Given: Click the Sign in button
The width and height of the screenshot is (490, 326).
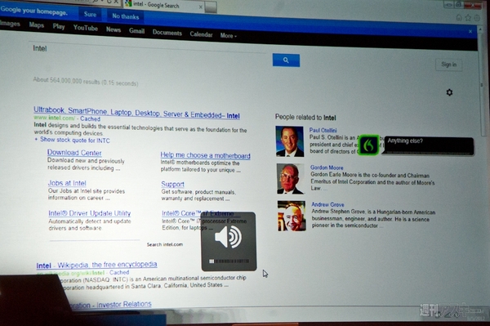Looking at the screenshot, I should coord(448,65).
